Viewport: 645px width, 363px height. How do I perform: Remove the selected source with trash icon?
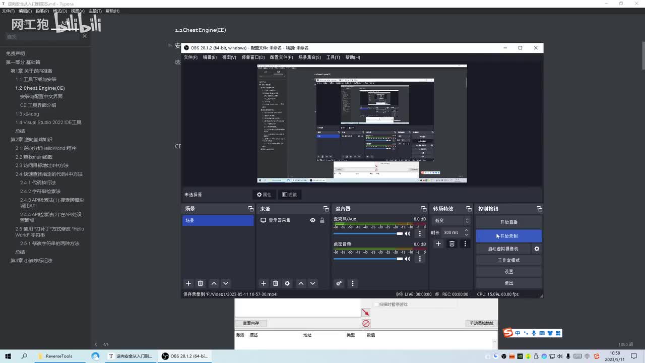pos(275,283)
